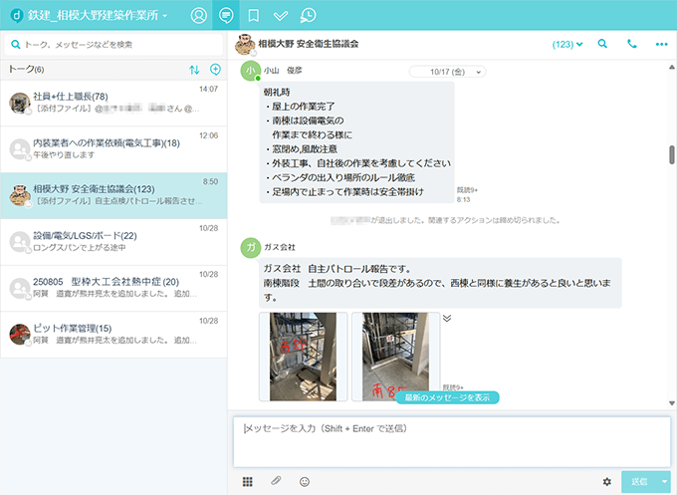Screen dimensions: 677x495
Task: Attach a file with paperclip icon
Action: [276, 481]
